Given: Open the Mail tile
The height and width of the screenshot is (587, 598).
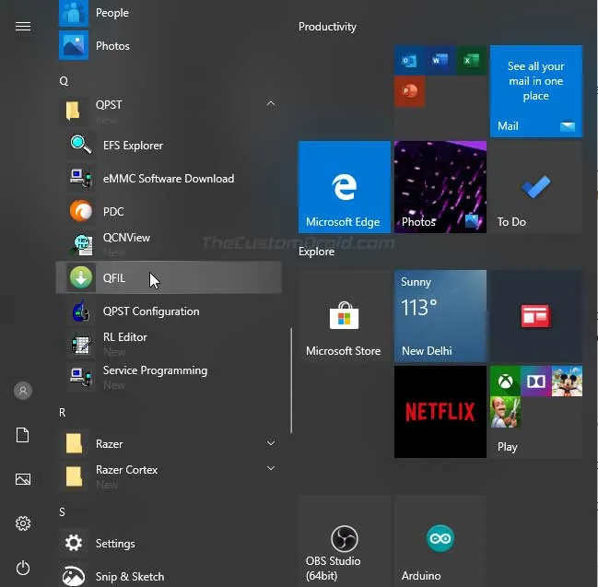Looking at the screenshot, I should [536, 91].
